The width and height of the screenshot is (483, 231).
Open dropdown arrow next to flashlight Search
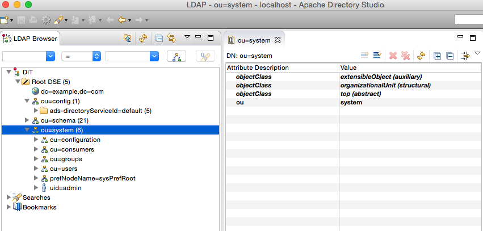66,20
